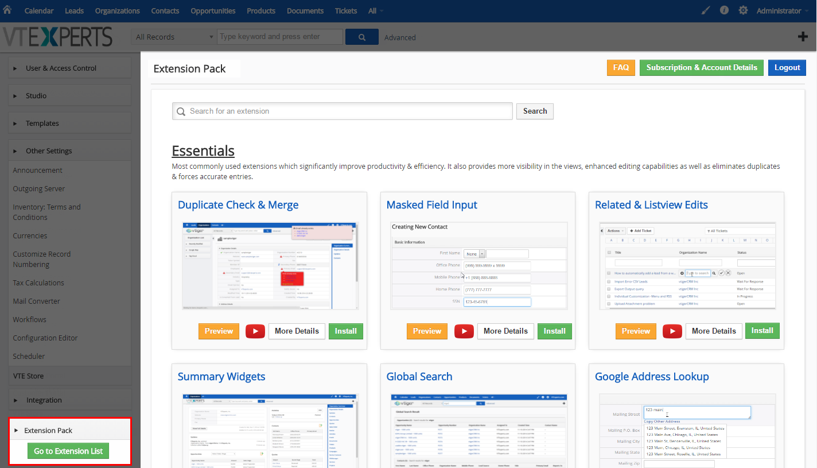Install Related & Listview Edits extension
The image size is (817, 468).
point(762,331)
